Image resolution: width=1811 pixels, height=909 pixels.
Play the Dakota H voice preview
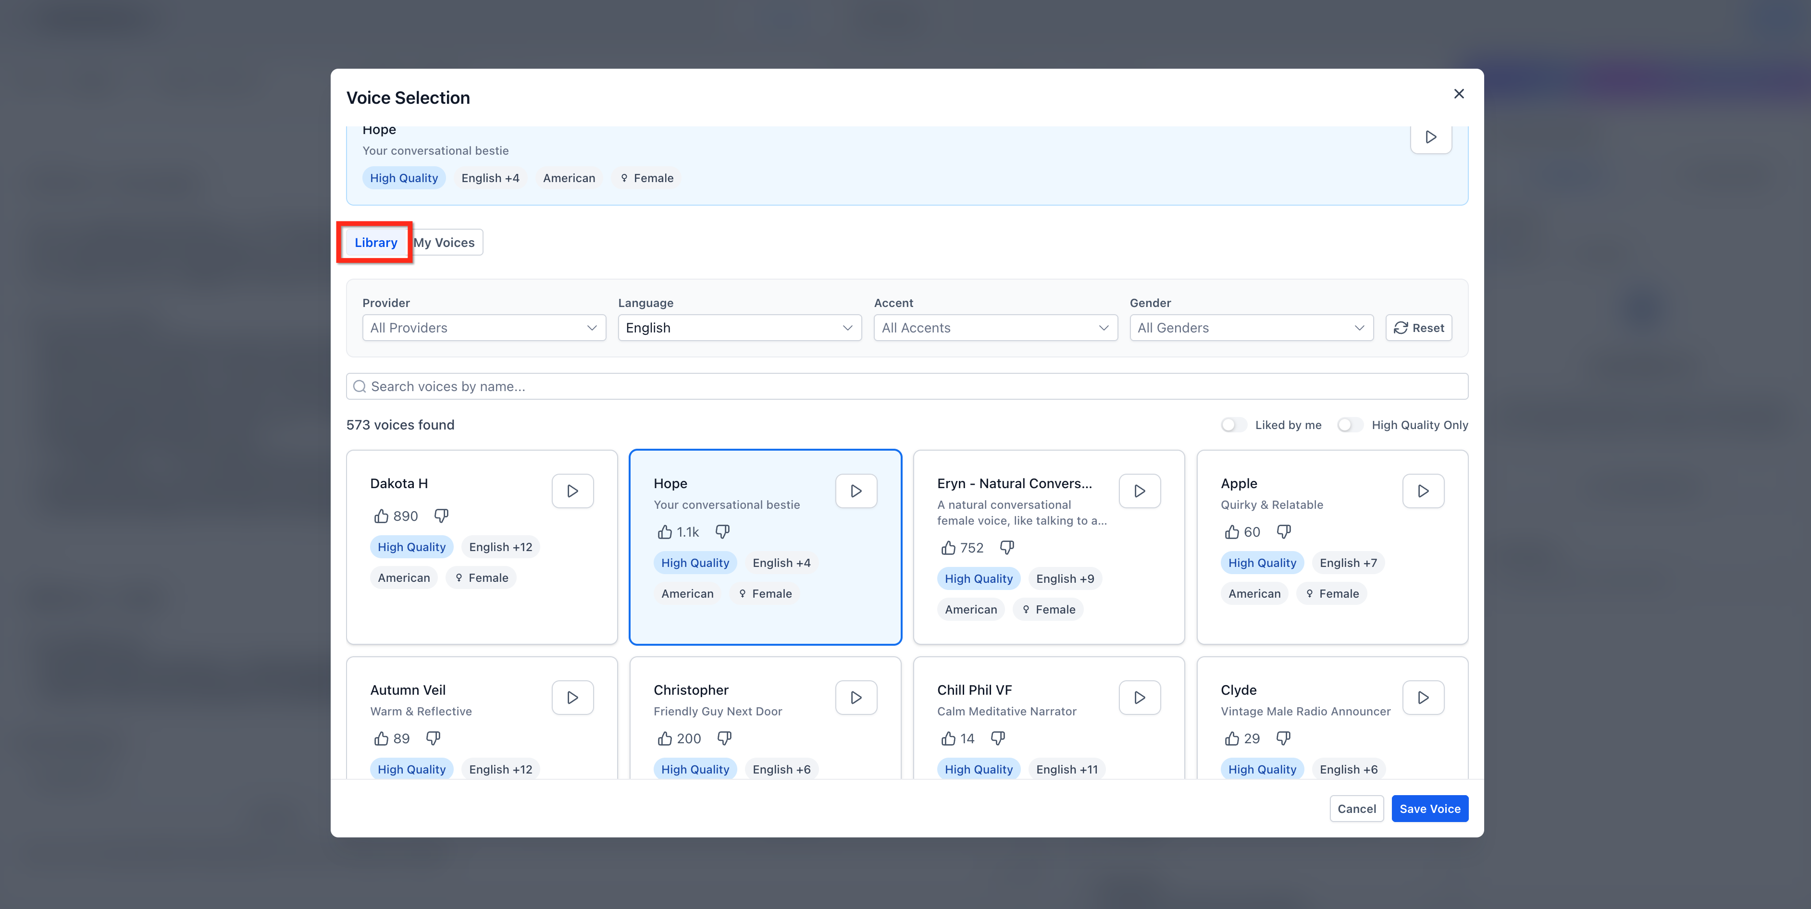572,491
